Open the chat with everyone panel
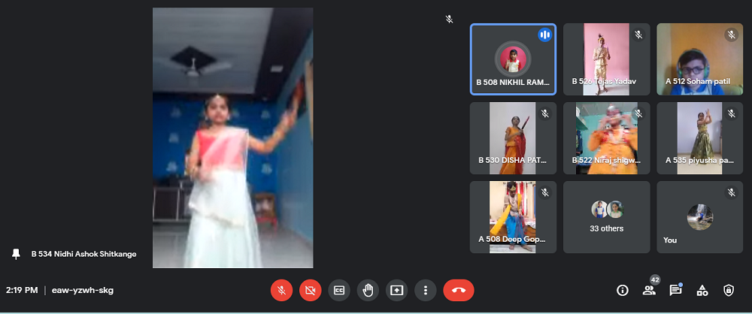The image size is (752, 314). pyautogui.click(x=675, y=290)
